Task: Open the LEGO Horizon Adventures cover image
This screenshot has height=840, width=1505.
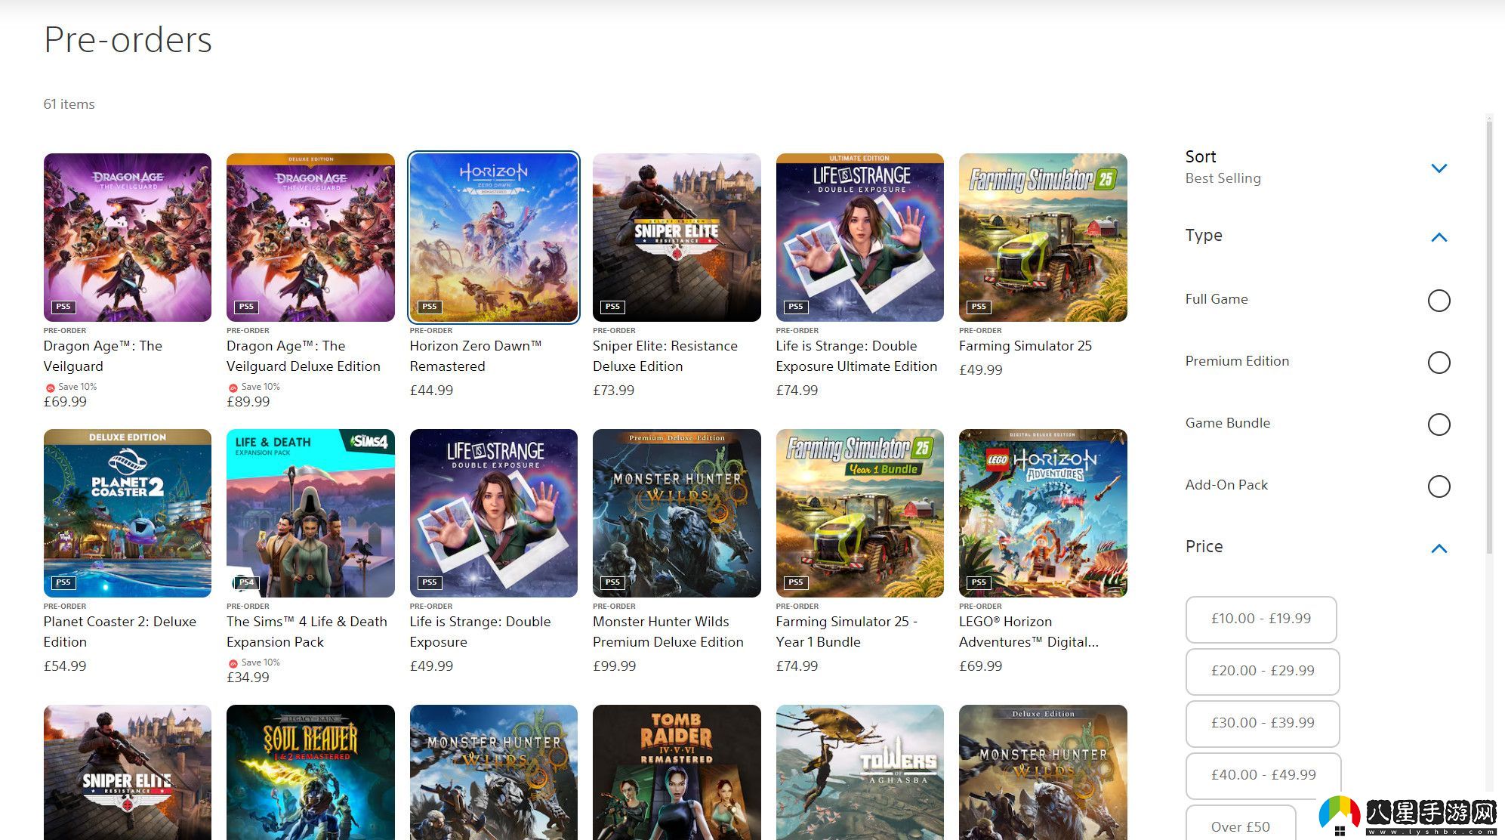Action: point(1042,513)
